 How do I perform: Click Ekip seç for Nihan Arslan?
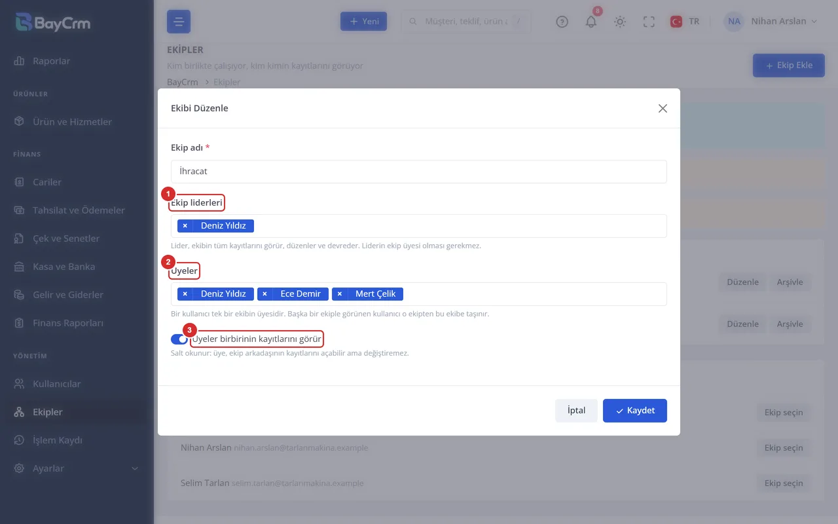point(784,448)
